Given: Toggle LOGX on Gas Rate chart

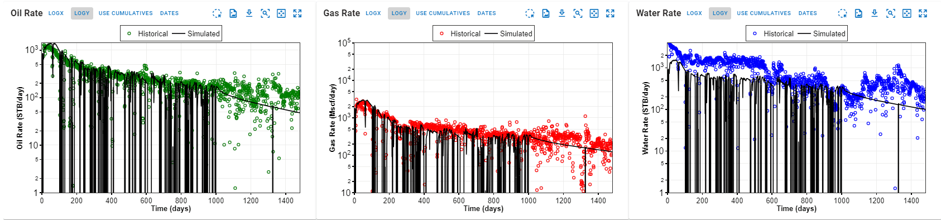Looking at the screenshot, I should [x=373, y=13].
